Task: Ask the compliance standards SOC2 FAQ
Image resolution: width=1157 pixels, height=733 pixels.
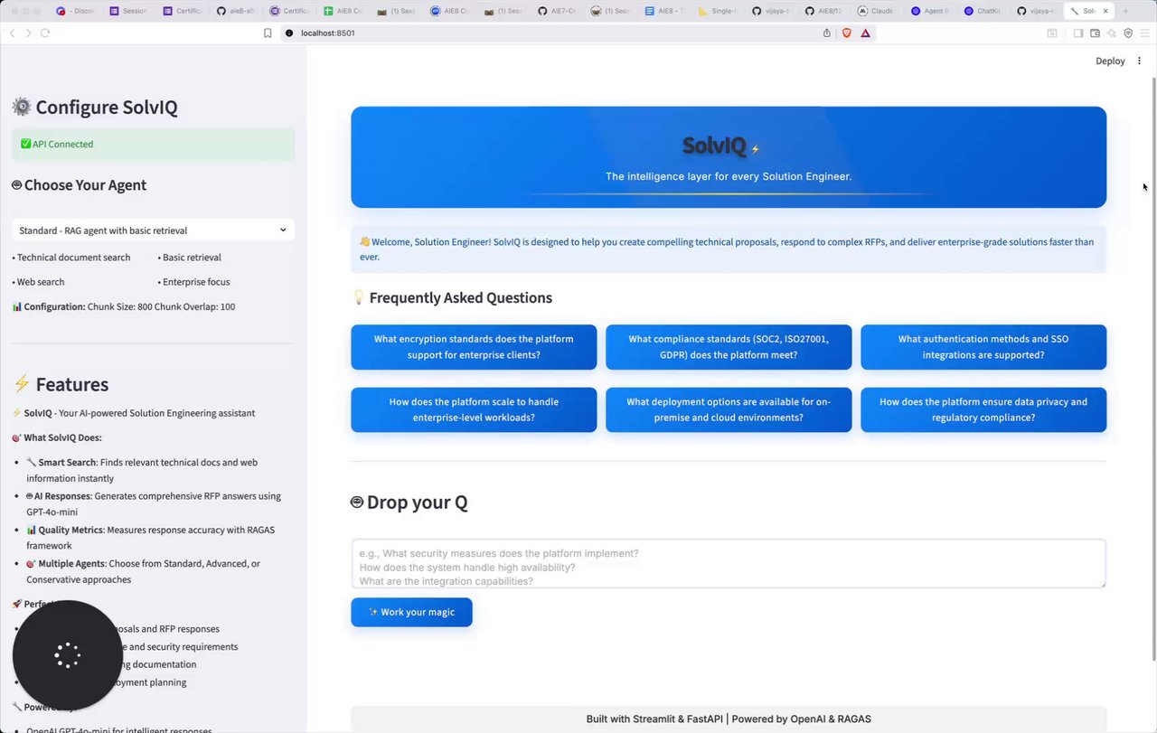Action: pos(729,347)
